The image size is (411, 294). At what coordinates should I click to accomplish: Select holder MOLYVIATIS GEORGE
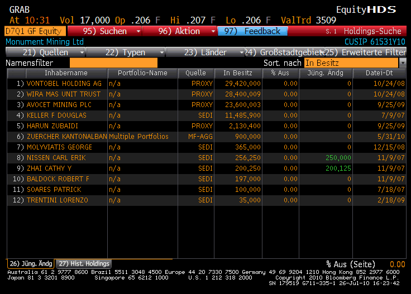60,147
